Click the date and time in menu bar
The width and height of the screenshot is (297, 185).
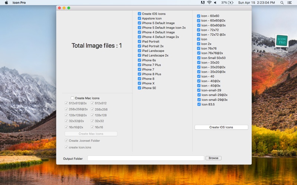point(257,3)
